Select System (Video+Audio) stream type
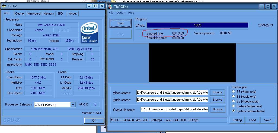Viewport: 278px width, 133px height. (233, 111)
